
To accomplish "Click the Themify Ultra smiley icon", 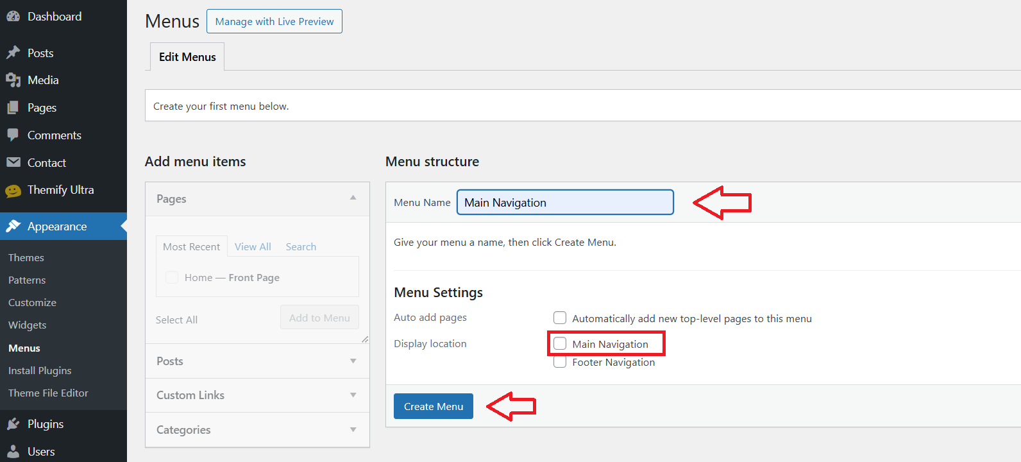I will click(13, 191).
